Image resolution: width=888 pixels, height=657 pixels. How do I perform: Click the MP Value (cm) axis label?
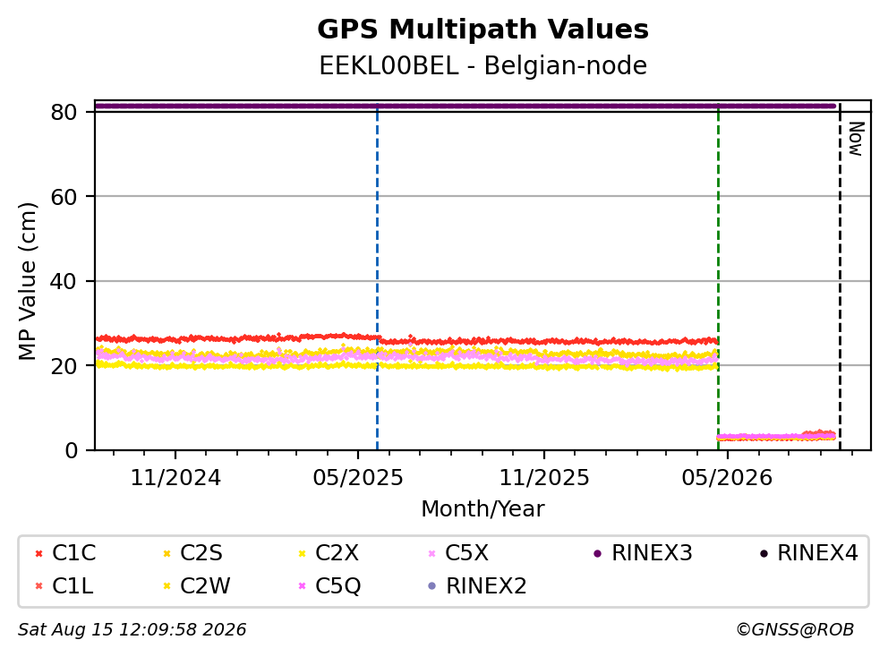(x=27, y=281)
